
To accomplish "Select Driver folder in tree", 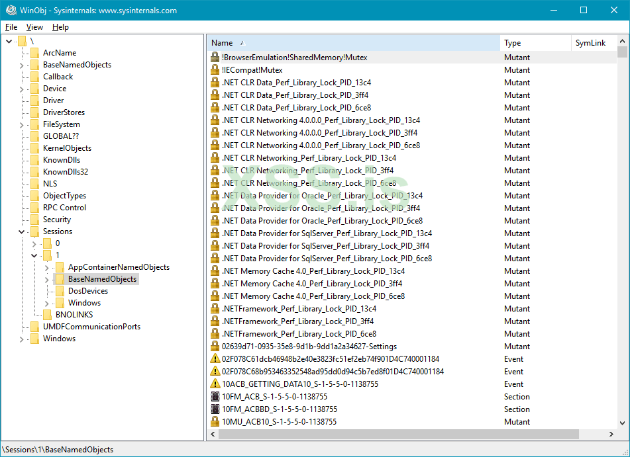I will pos(54,101).
